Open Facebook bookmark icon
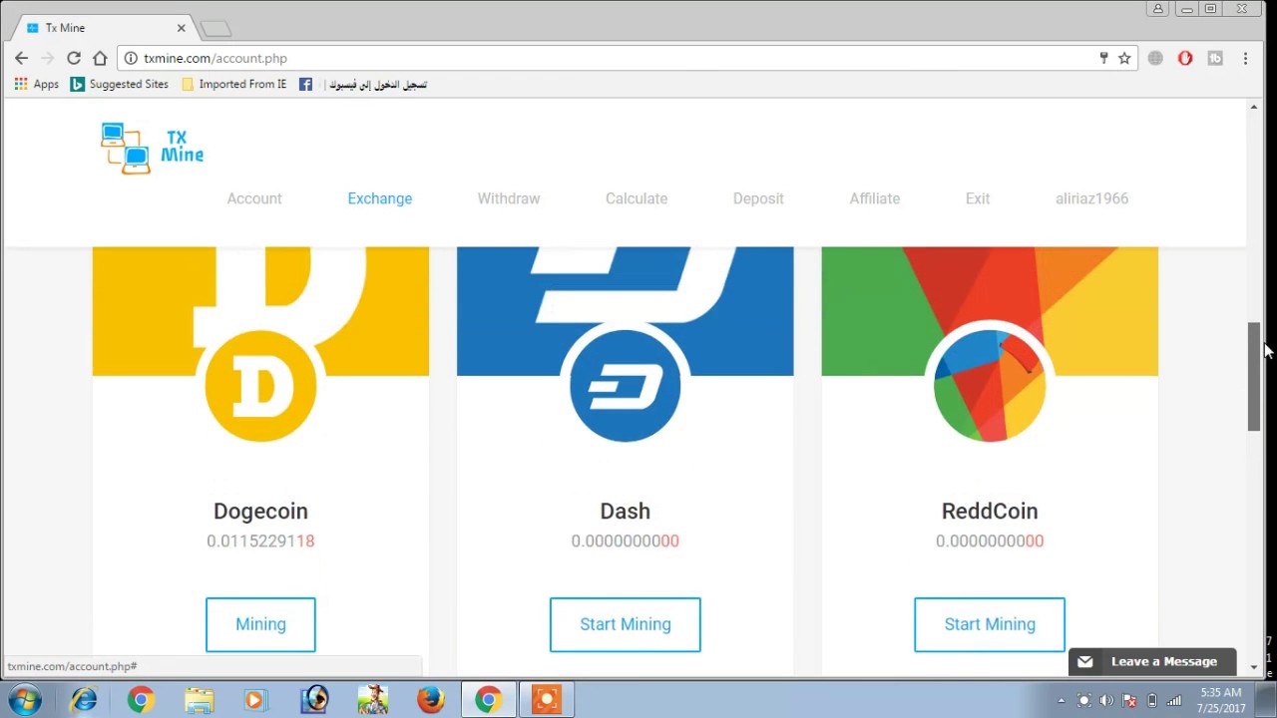This screenshot has height=718, width=1277. point(305,85)
